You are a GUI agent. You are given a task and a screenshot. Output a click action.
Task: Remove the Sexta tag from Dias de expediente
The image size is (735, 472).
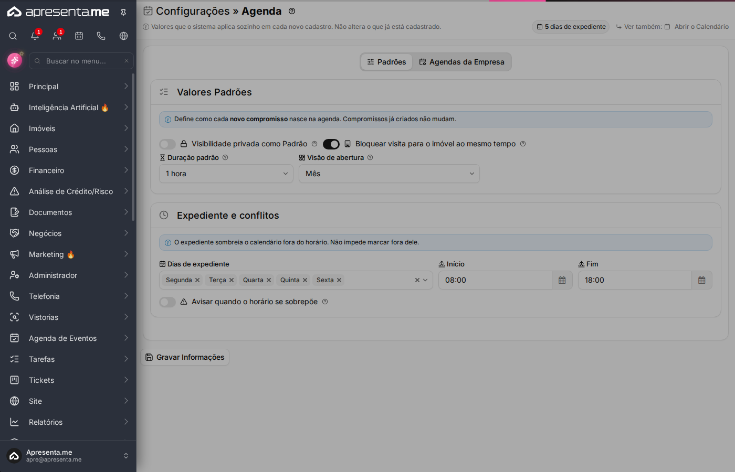(x=339, y=280)
